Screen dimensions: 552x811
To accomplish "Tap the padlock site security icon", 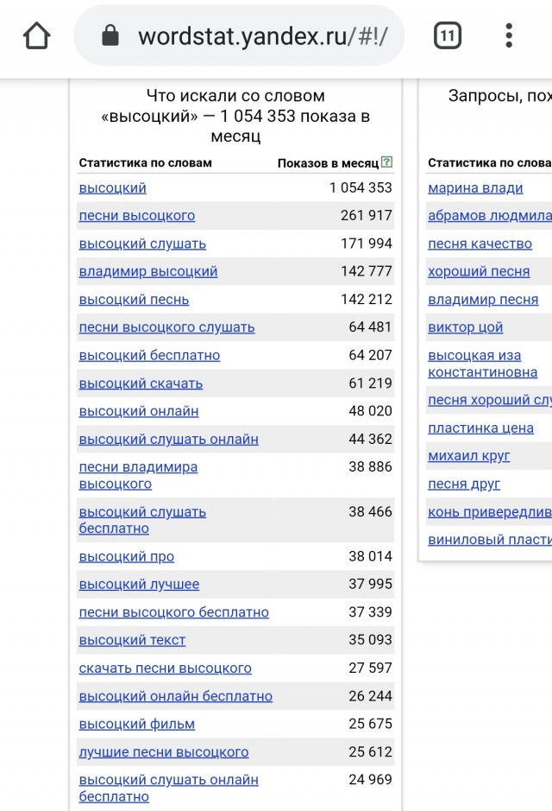I will [x=110, y=35].
